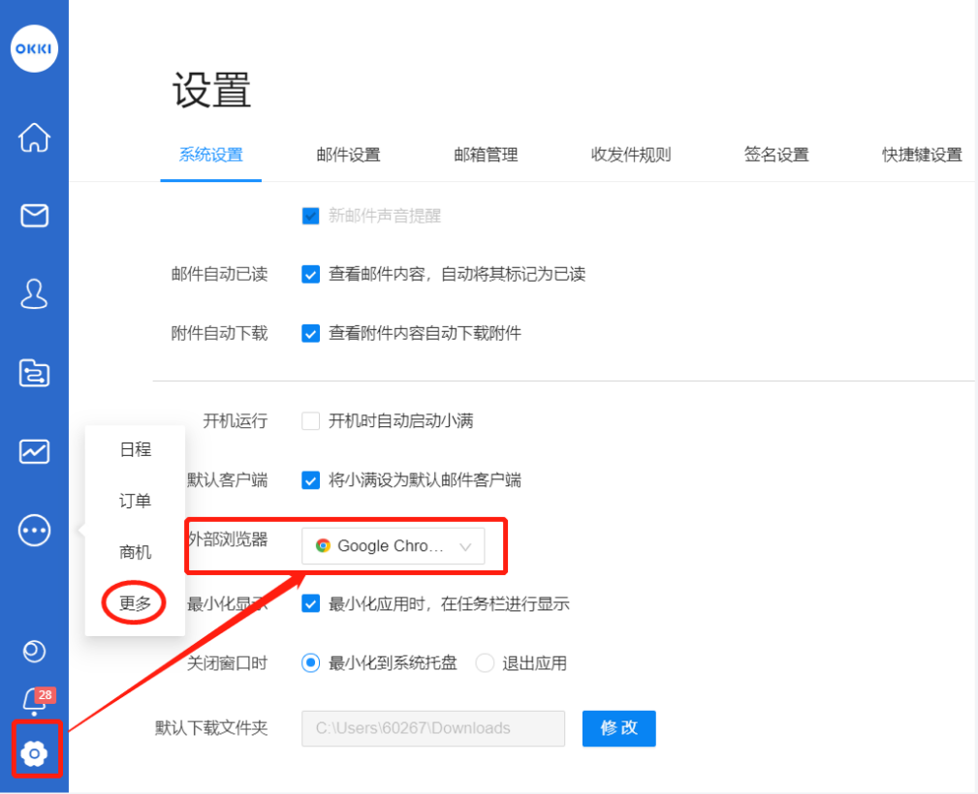
Task: Open the Contacts person icon
Action: point(34,294)
